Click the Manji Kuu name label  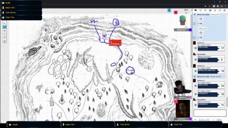pos(181,30)
